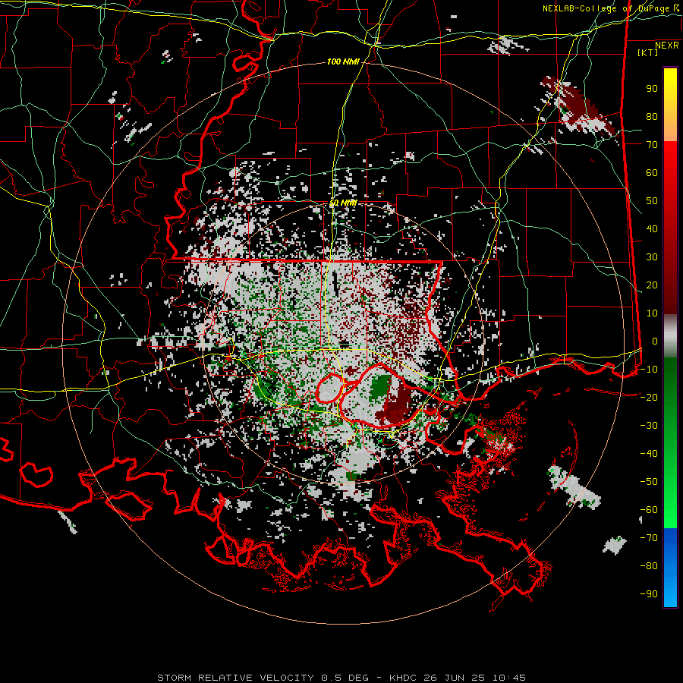Click the -90 value on velocity scale
This screenshot has height=683, width=683.
649,594
